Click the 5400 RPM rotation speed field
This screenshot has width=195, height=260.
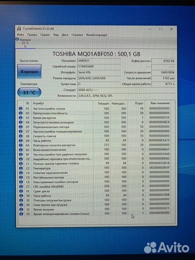click(x=163, y=72)
